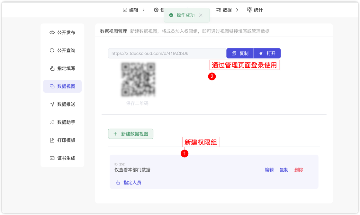The height and width of the screenshot is (215, 360).
Task: Open 指定人员 for 仅查看本部门数据
Action: click(x=132, y=182)
